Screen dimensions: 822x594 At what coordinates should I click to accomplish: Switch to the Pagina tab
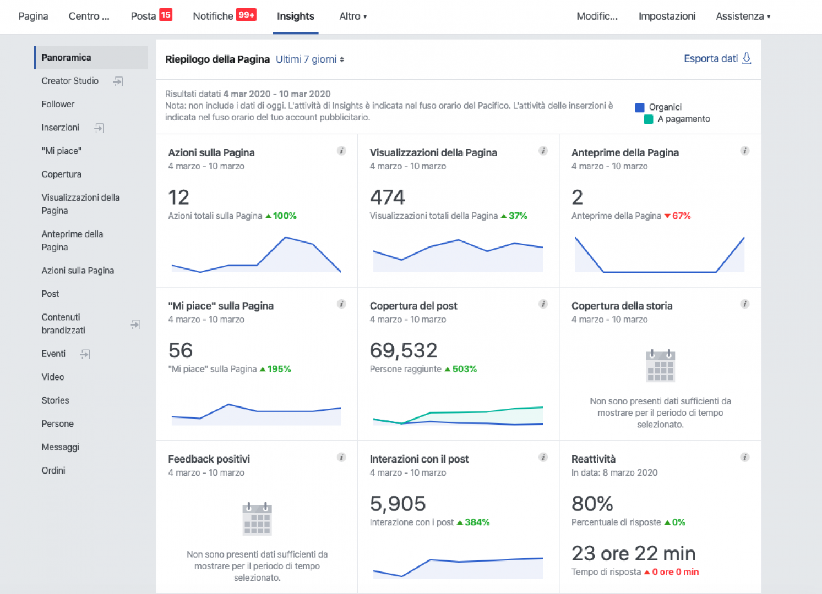coord(33,16)
